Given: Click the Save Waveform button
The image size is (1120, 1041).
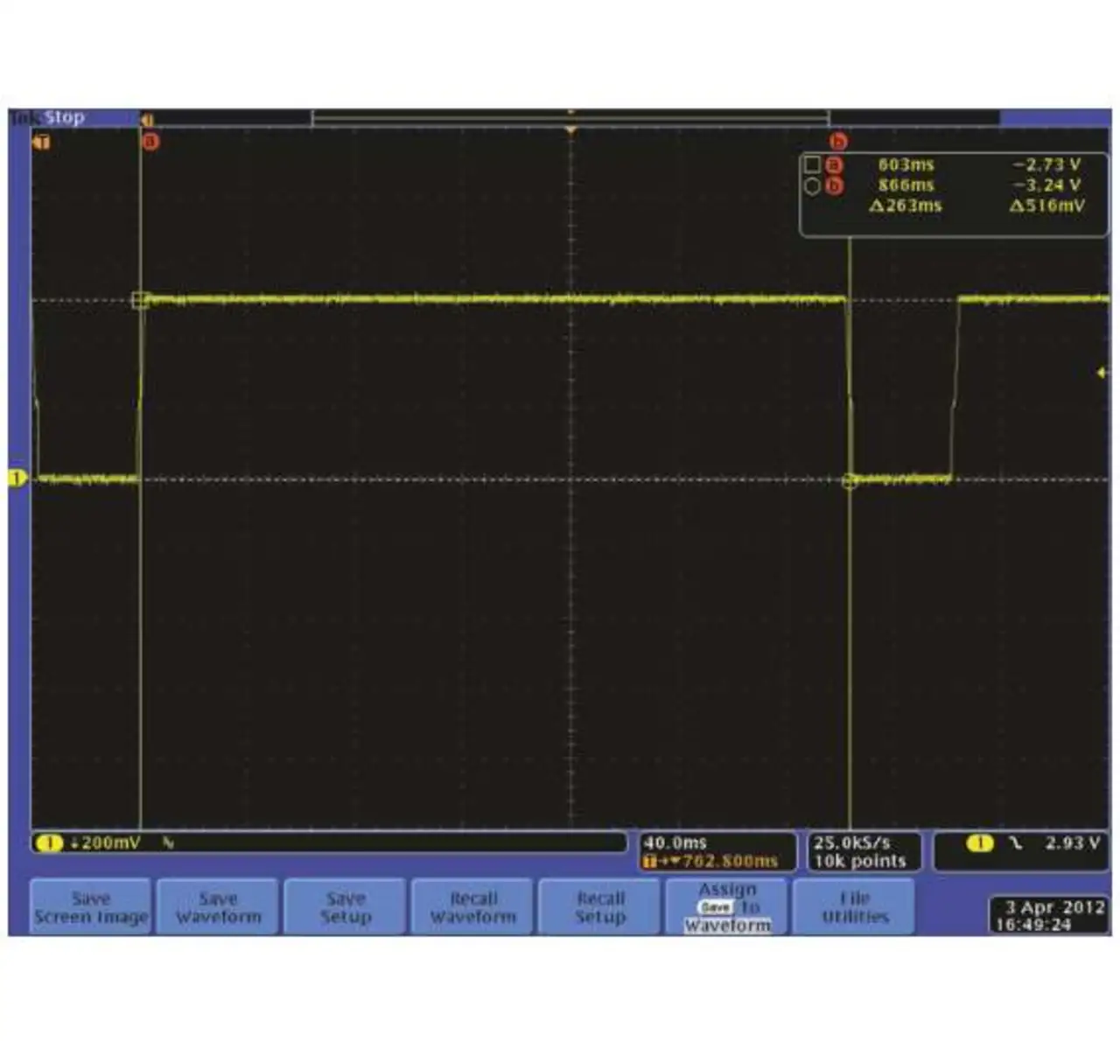Looking at the screenshot, I should [x=219, y=907].
